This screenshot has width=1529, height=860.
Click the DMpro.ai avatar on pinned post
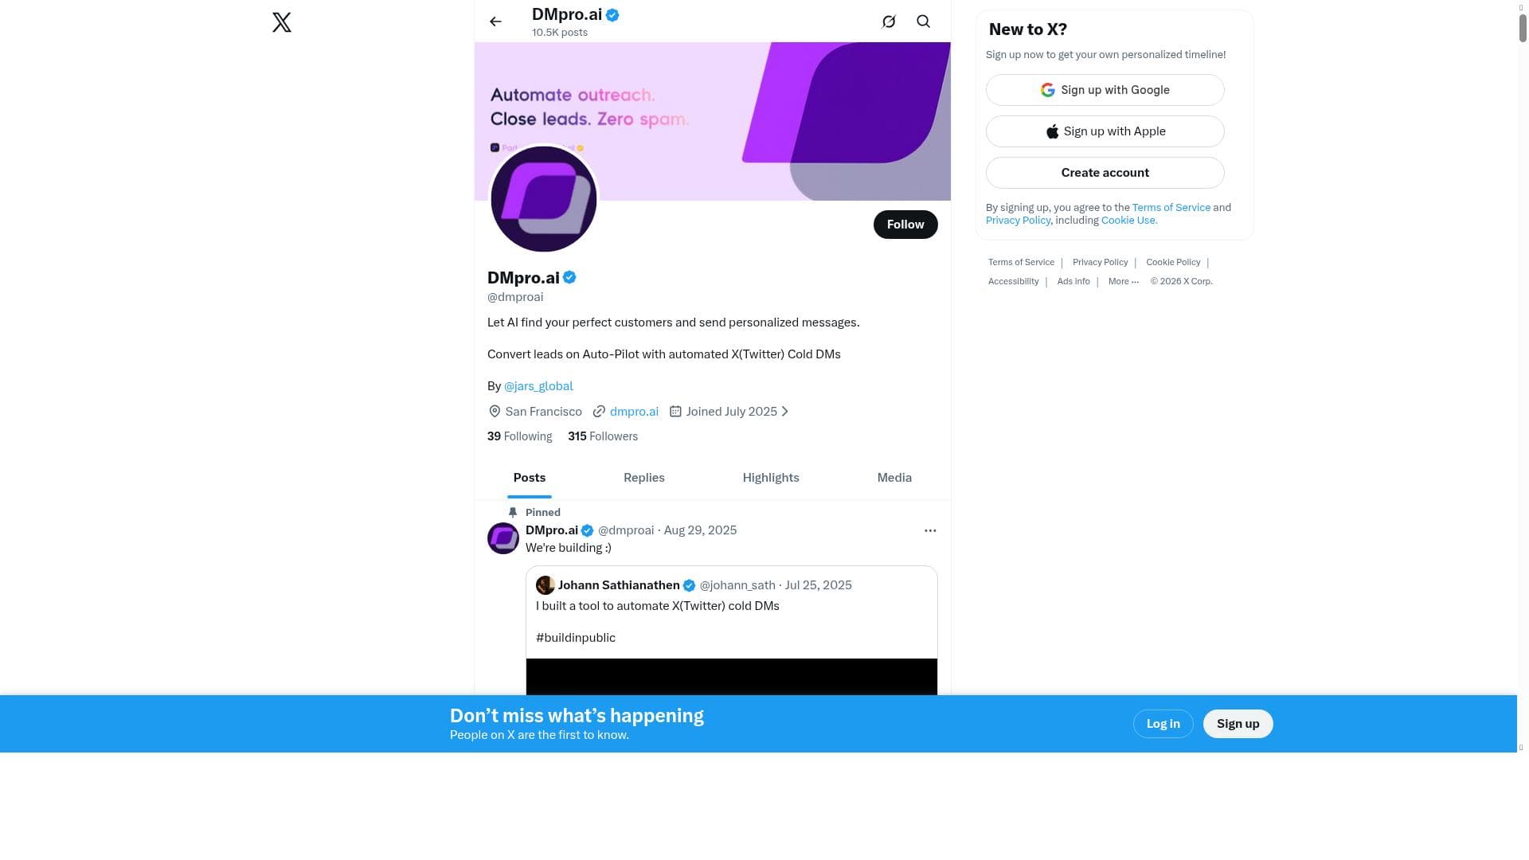click(502, 538)
